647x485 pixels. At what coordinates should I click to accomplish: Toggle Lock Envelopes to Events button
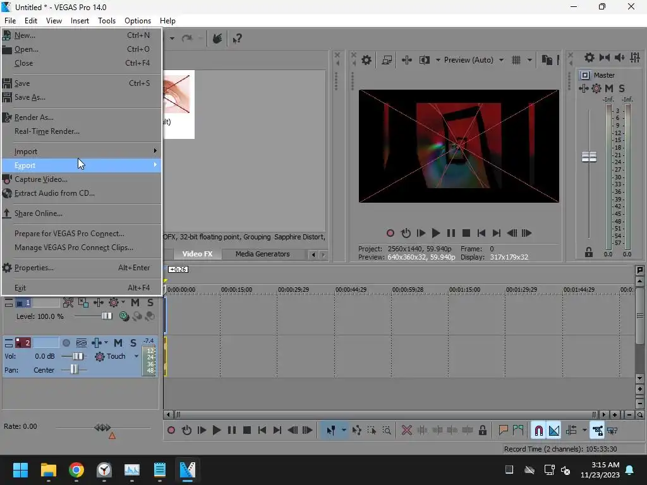(597, 431)
